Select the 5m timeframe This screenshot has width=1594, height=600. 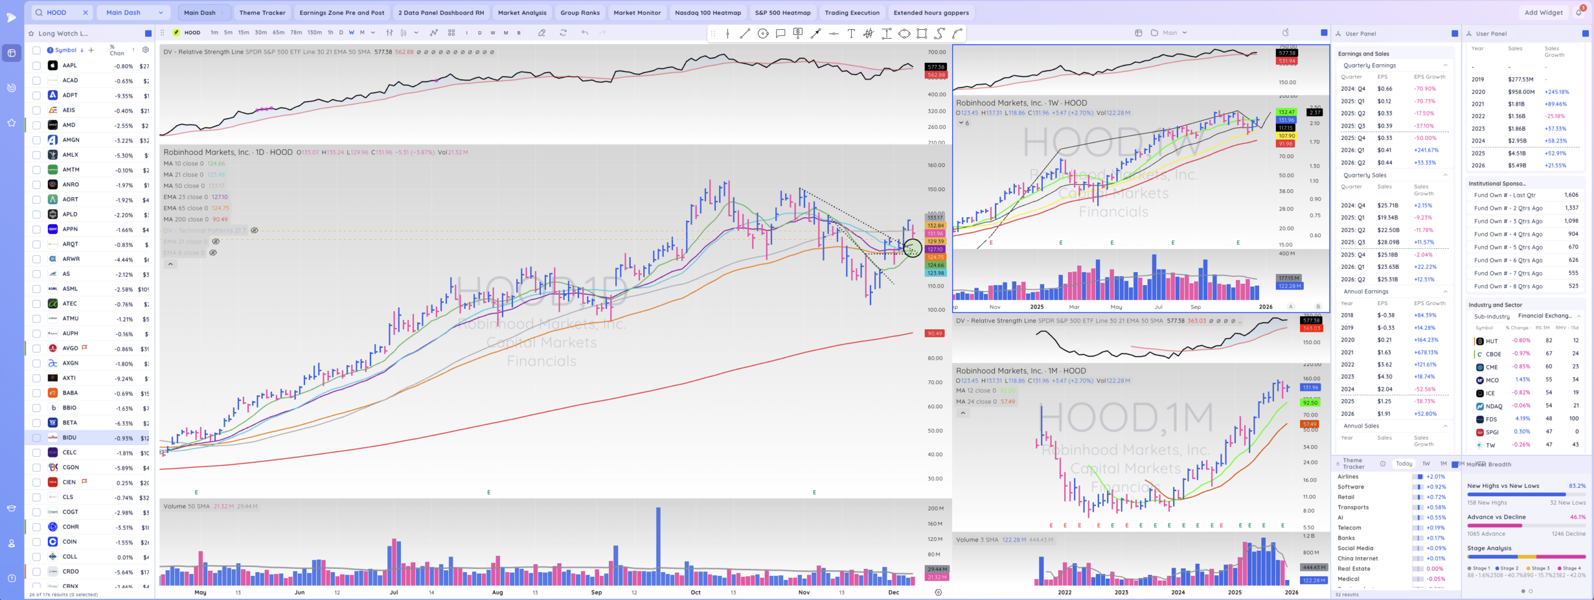coord(228,33)
